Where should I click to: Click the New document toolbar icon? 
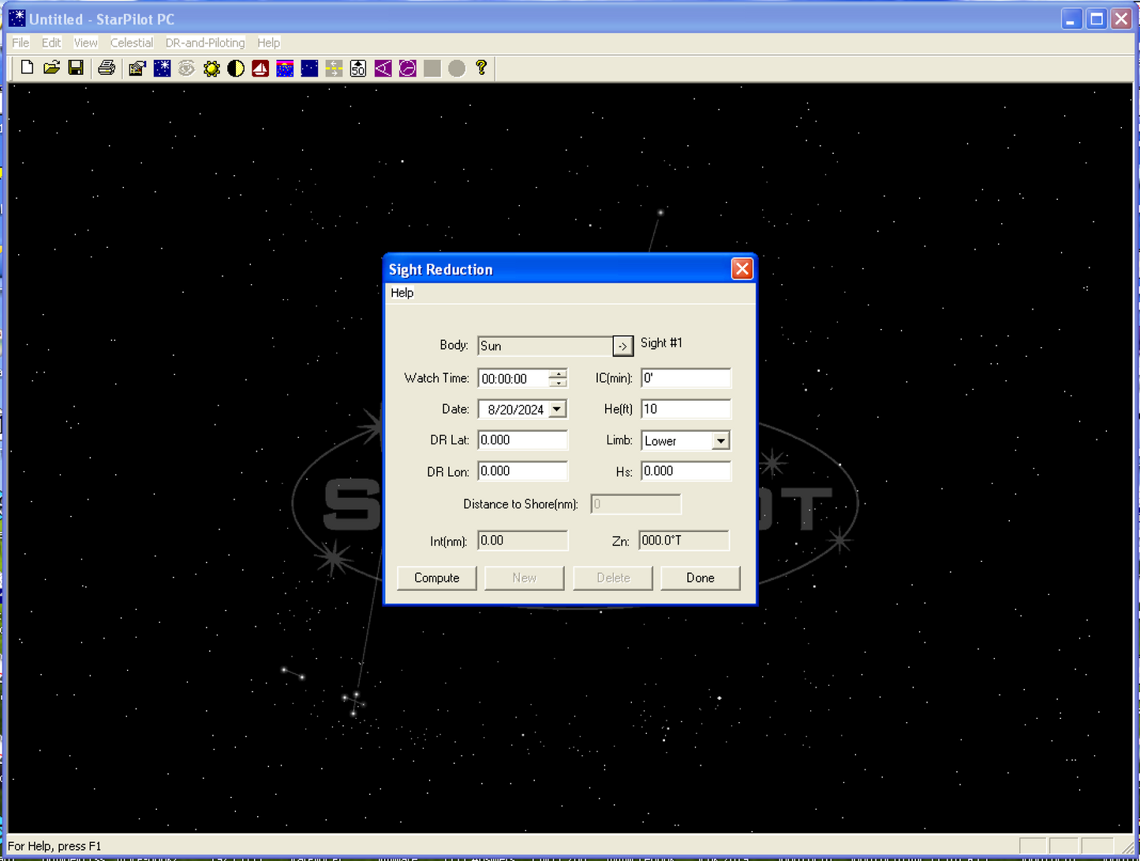[x=27, y=68]
